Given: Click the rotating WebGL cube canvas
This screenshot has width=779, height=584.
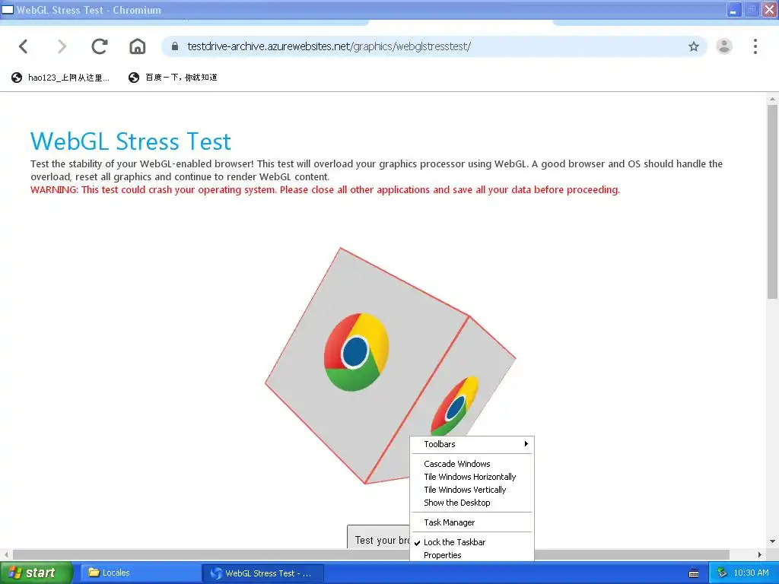Looking at the screenshot, I should point(390,366).
